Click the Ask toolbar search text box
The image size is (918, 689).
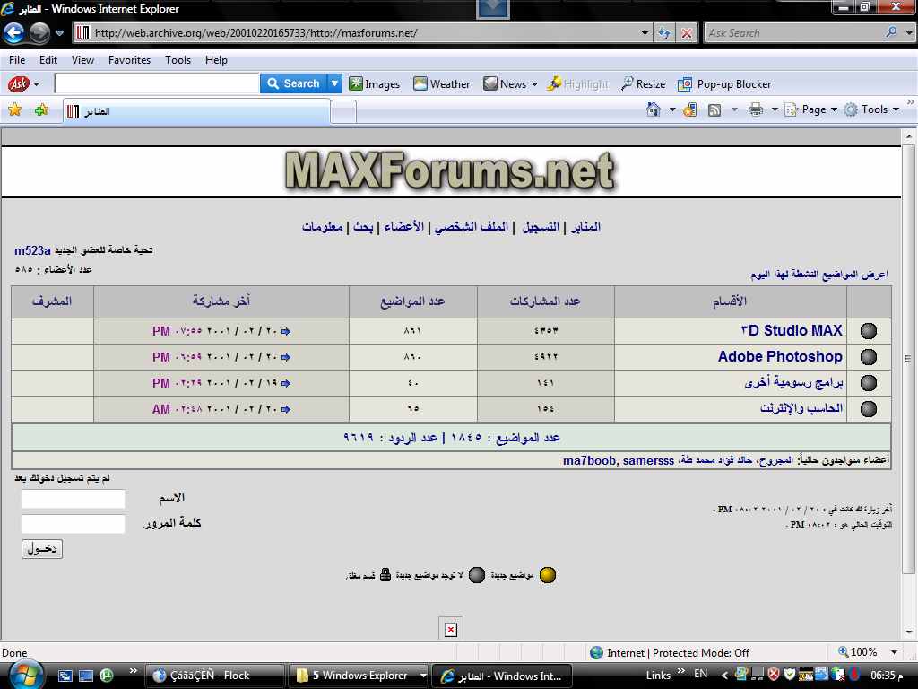[x=156, y=83]
